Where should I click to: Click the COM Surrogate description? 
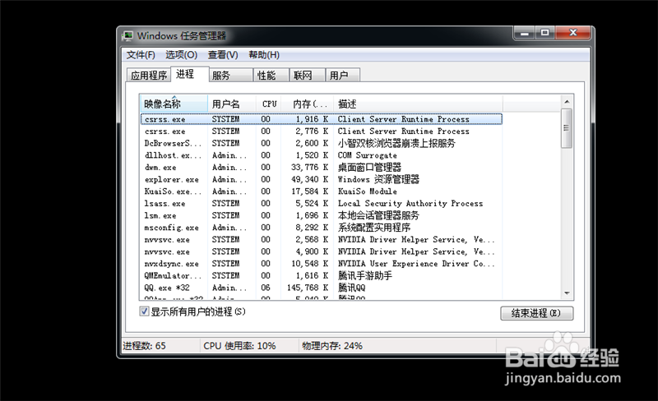(367, 155)
